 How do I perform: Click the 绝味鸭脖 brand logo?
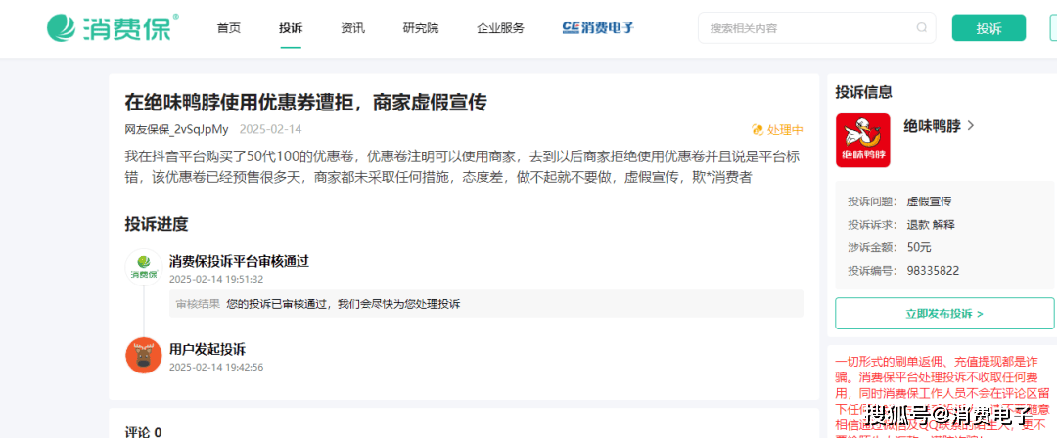pyautogui.click(x=862, y=141)
